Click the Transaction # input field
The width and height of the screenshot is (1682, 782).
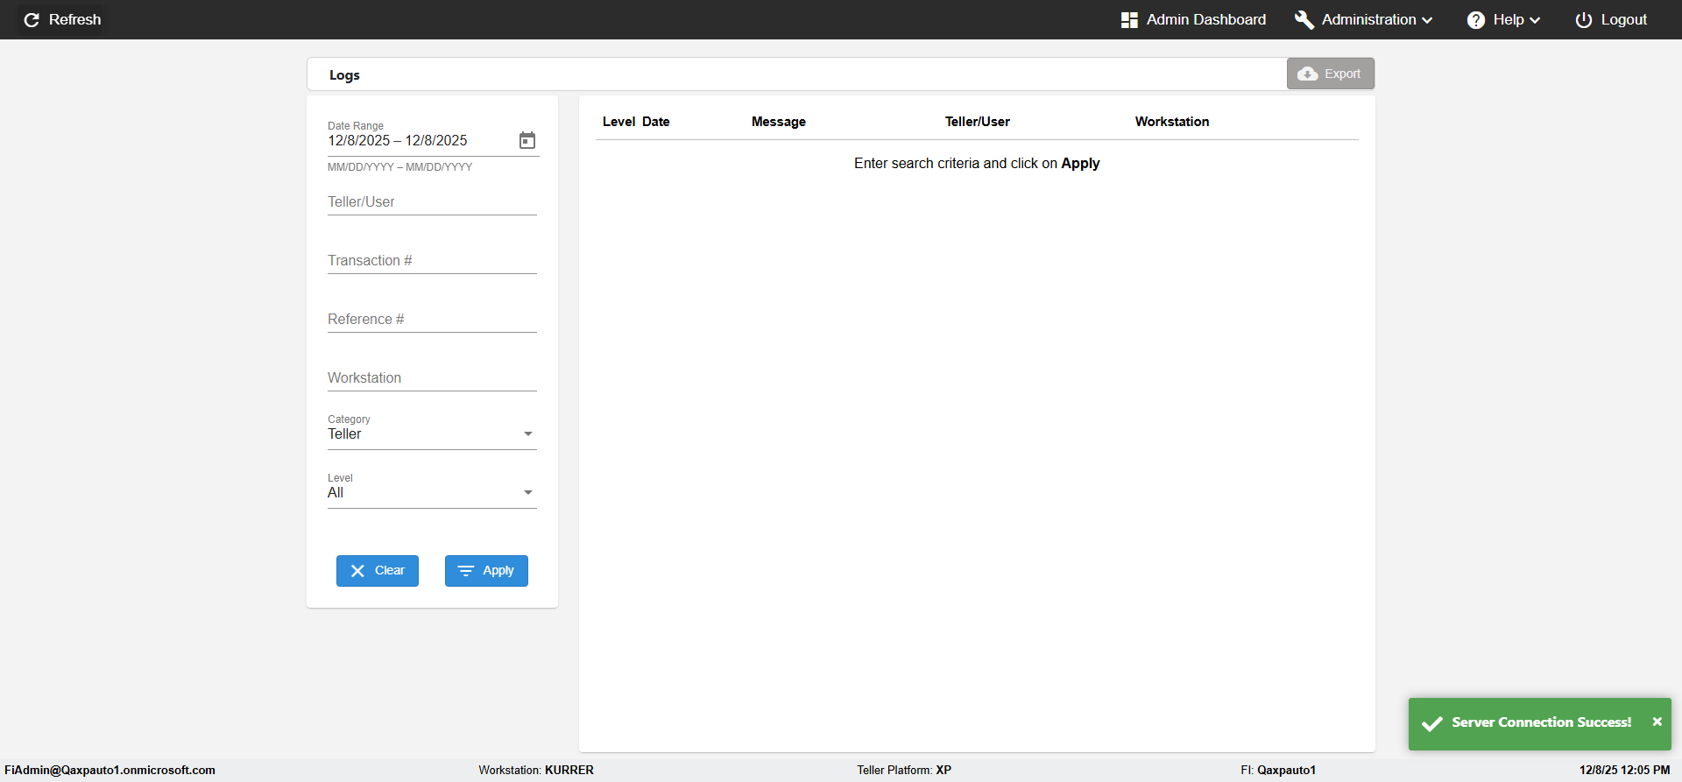click(x=432, y=261)
